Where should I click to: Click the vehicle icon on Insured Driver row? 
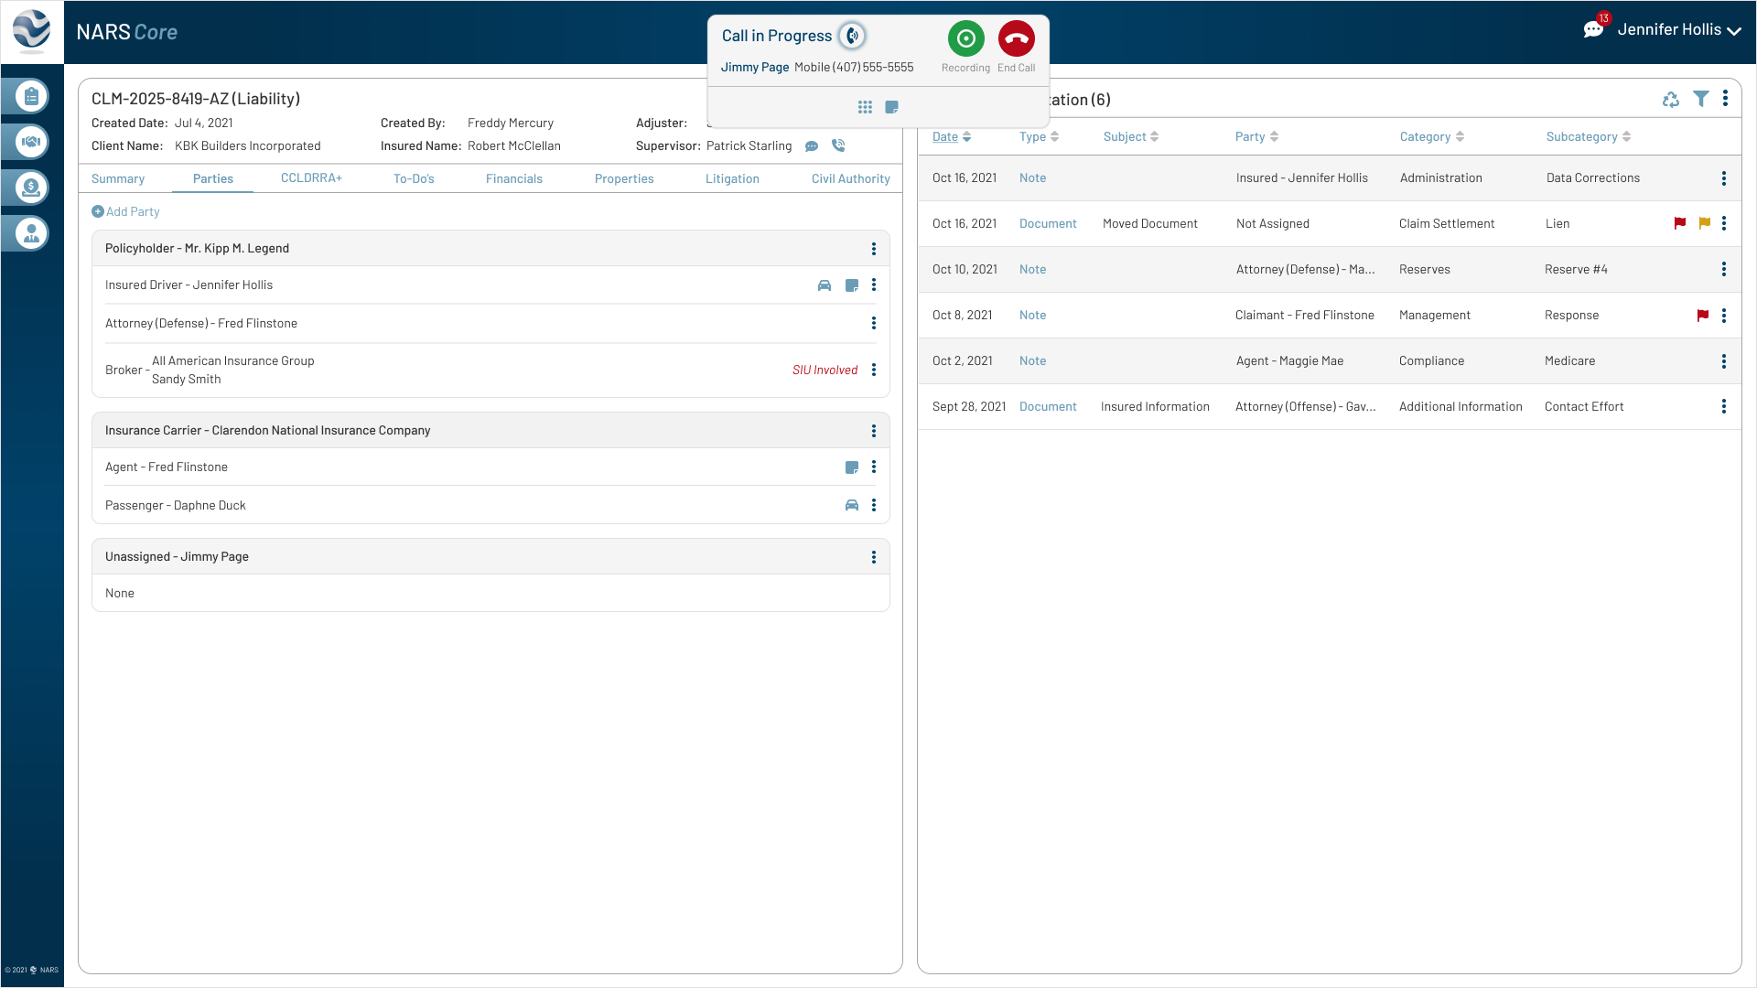click(x=825, y=285)
